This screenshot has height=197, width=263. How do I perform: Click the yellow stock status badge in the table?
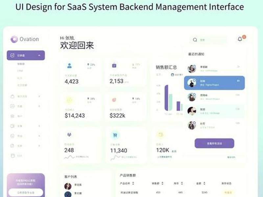(x=228, y=192)
